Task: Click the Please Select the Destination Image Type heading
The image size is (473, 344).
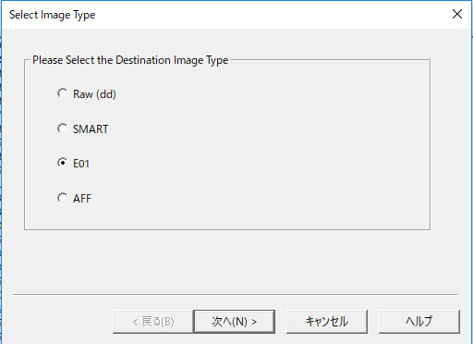Action: tap(130, 60)
